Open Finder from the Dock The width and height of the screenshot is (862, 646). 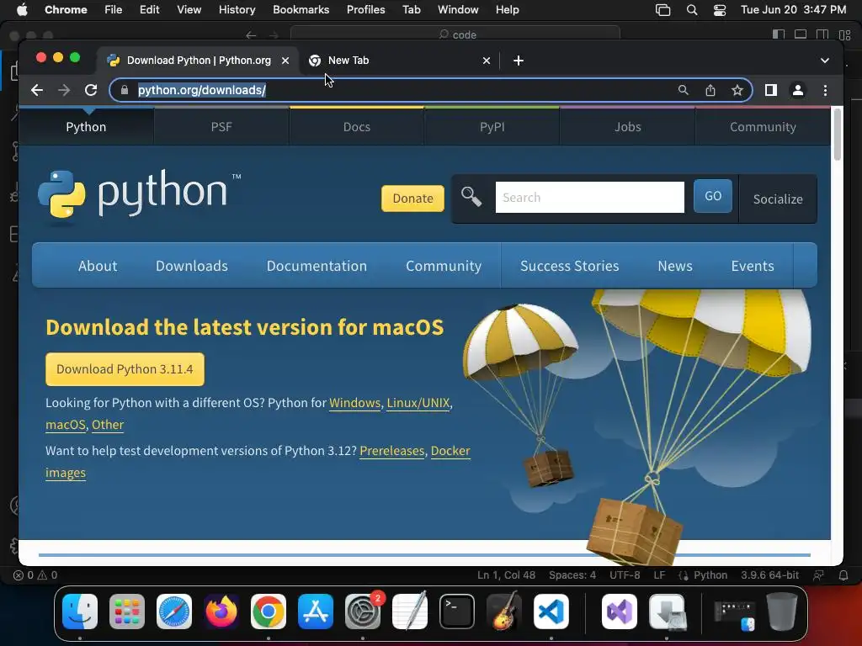click(80, 612)
